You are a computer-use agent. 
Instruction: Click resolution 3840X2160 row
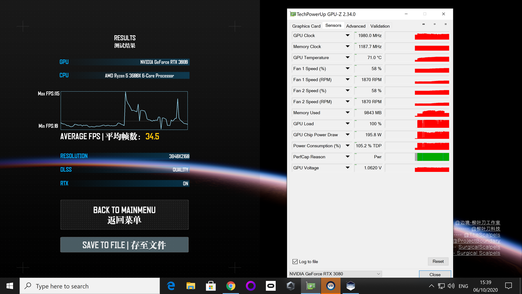[125, 156]
